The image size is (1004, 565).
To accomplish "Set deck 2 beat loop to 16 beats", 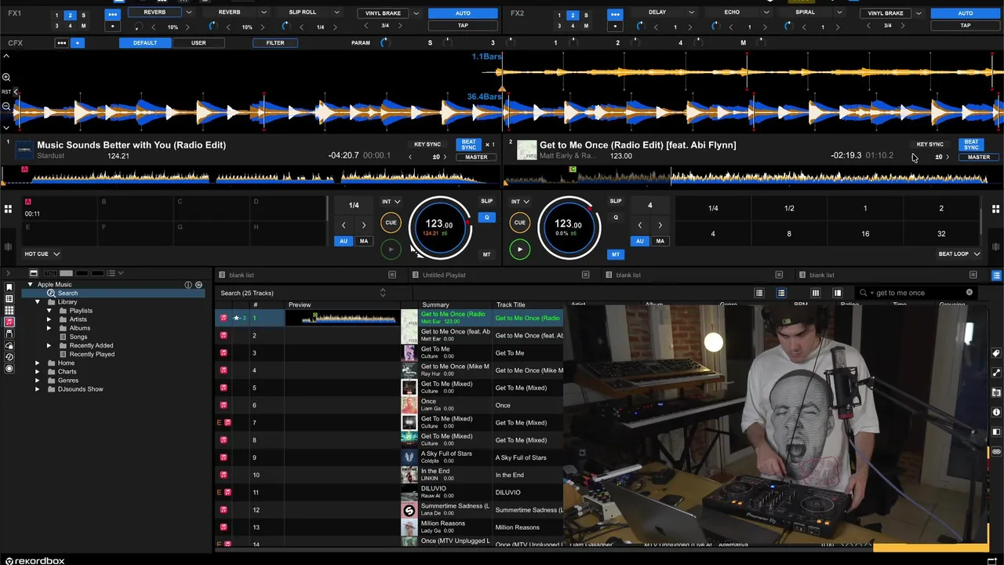I will click(865, 234).
